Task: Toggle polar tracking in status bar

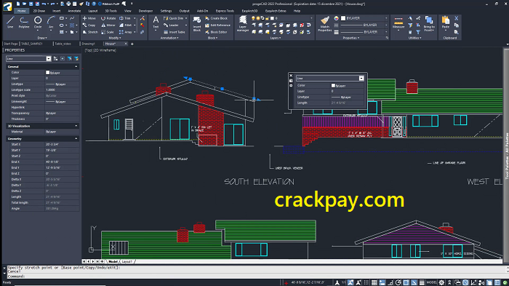Action: [398, 282]
